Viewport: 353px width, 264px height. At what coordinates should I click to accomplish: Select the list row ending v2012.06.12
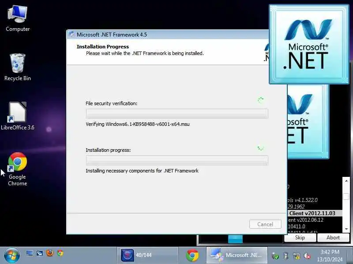pos(315,220)
